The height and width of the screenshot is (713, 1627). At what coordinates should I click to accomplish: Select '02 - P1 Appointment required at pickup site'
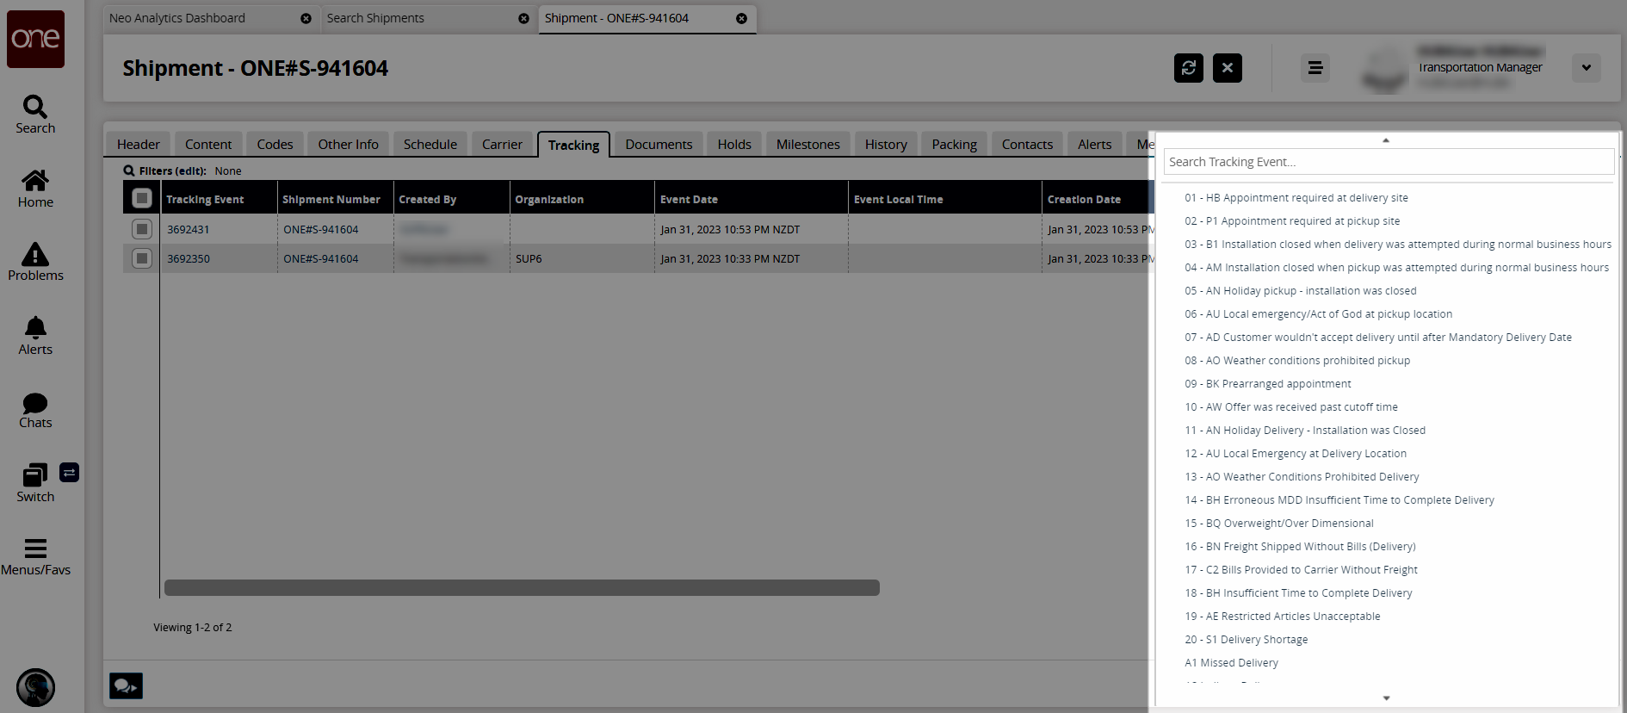(1292, 220)
